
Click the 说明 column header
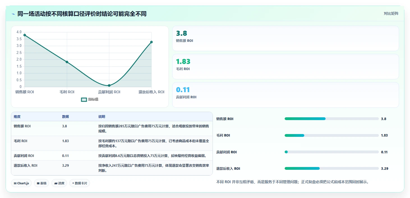102,116
